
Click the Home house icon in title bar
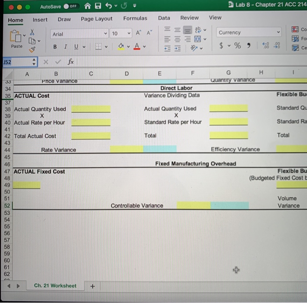pos(88,6)
